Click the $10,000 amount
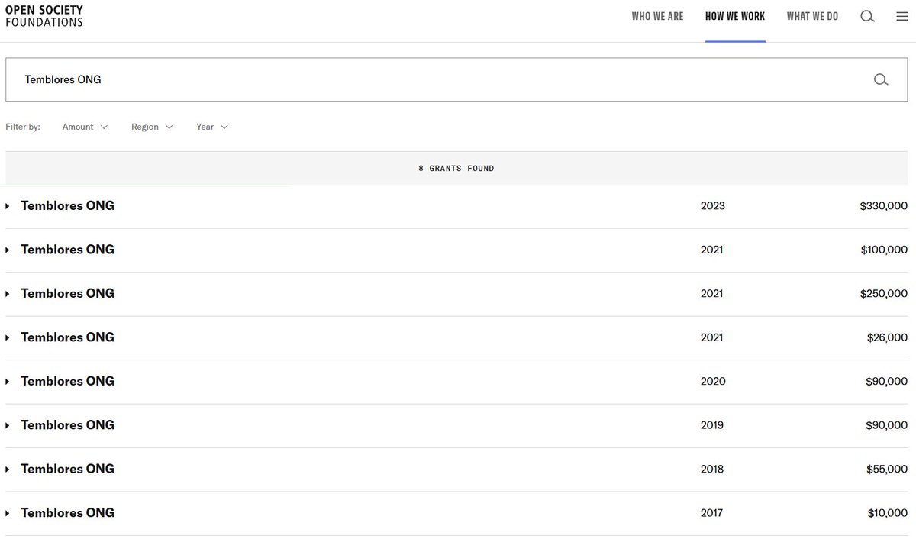The width and height of the screenshot is (916, 539). point(888,513)
